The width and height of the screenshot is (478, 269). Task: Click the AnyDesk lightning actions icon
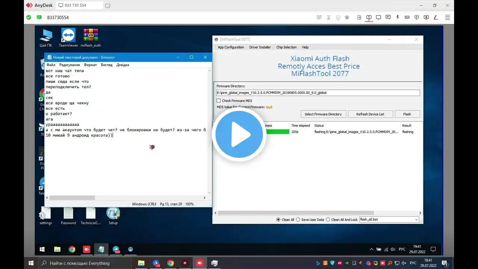pyautogui.click(x=397, y=17)
